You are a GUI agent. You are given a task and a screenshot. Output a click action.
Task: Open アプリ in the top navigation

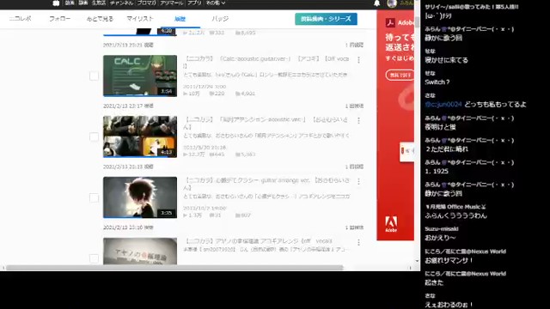point(194,3)
